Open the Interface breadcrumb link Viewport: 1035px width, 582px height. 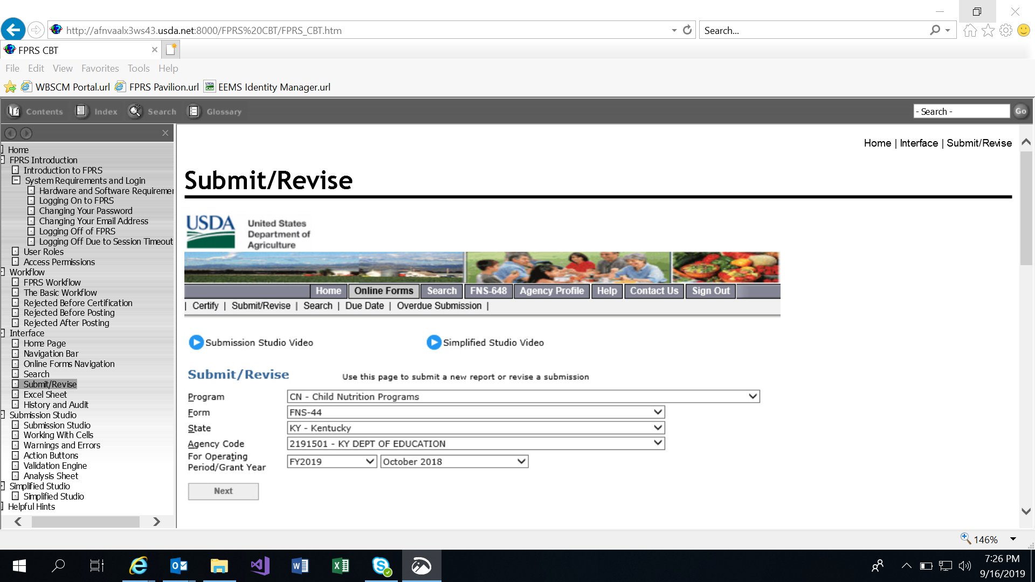coord(919,143)
